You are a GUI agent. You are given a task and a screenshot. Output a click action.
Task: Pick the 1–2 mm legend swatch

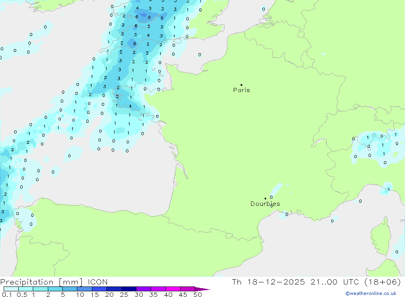[40, 289]
